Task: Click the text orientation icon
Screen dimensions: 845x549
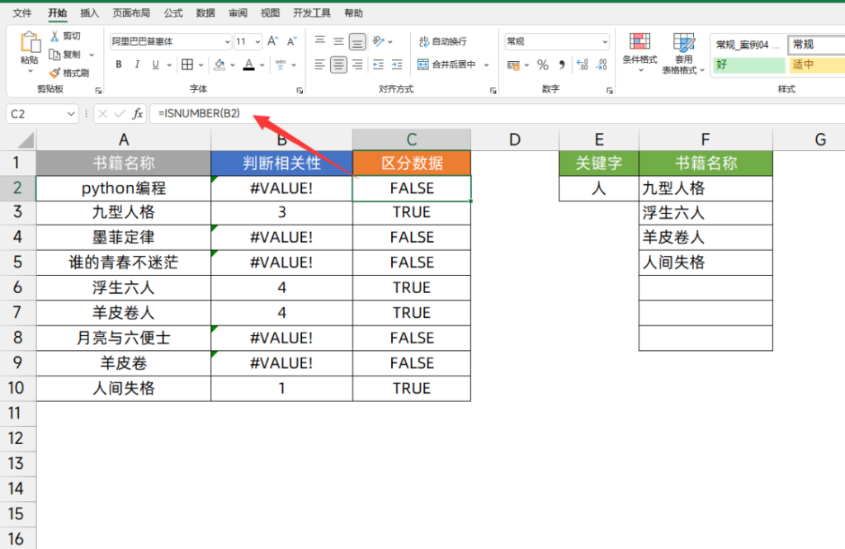Action: 378,41
